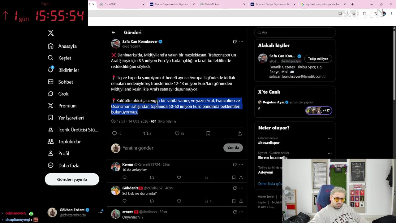
Task: Close the Bruno Onyemaechi tab
Action: [194, 4]
